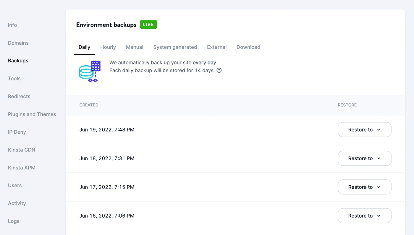This screenshot has width=414, height=235.
Task: View the Activity log
Action: (x=17, y=203)
